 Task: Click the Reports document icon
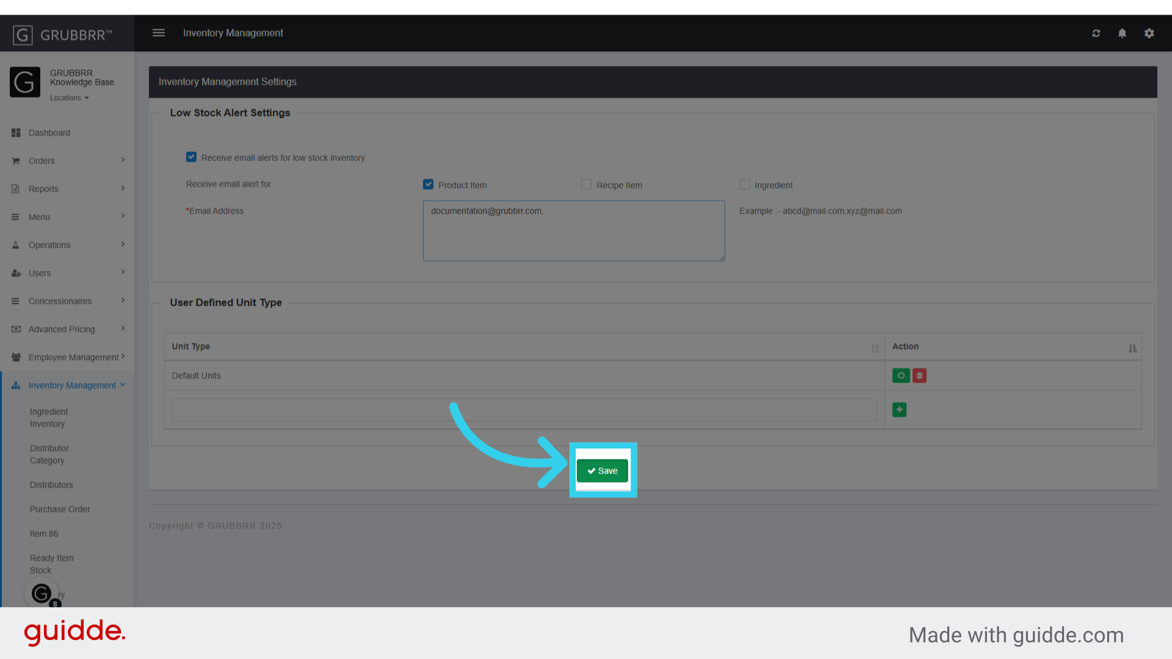tap(16, 189)
